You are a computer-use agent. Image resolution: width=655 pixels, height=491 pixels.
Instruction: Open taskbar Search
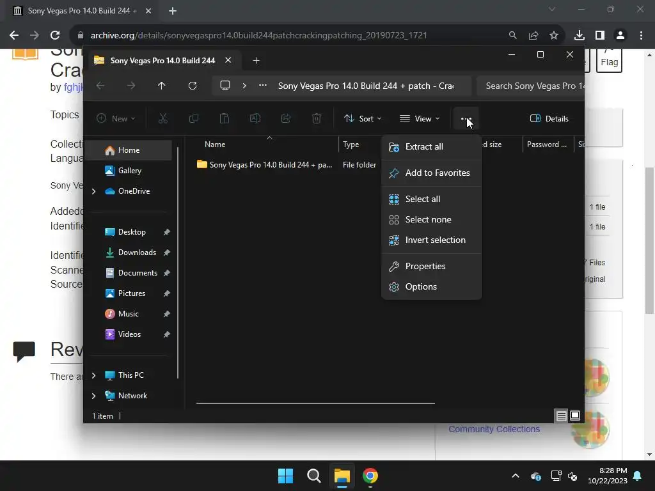point(313,476)
